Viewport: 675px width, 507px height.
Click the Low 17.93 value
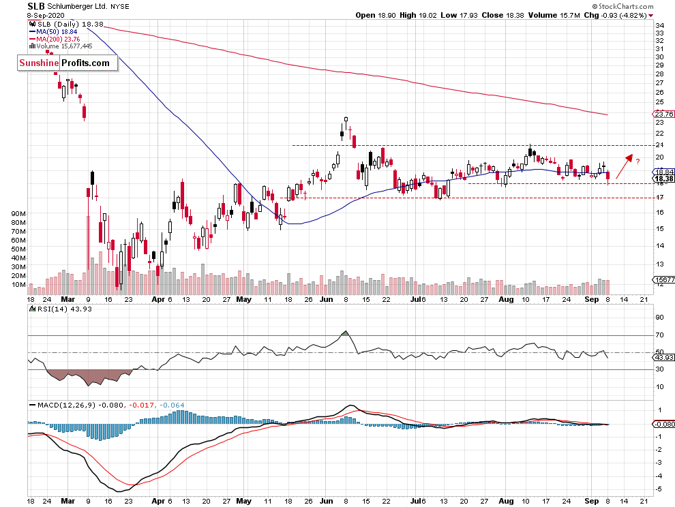coord(459,15)
